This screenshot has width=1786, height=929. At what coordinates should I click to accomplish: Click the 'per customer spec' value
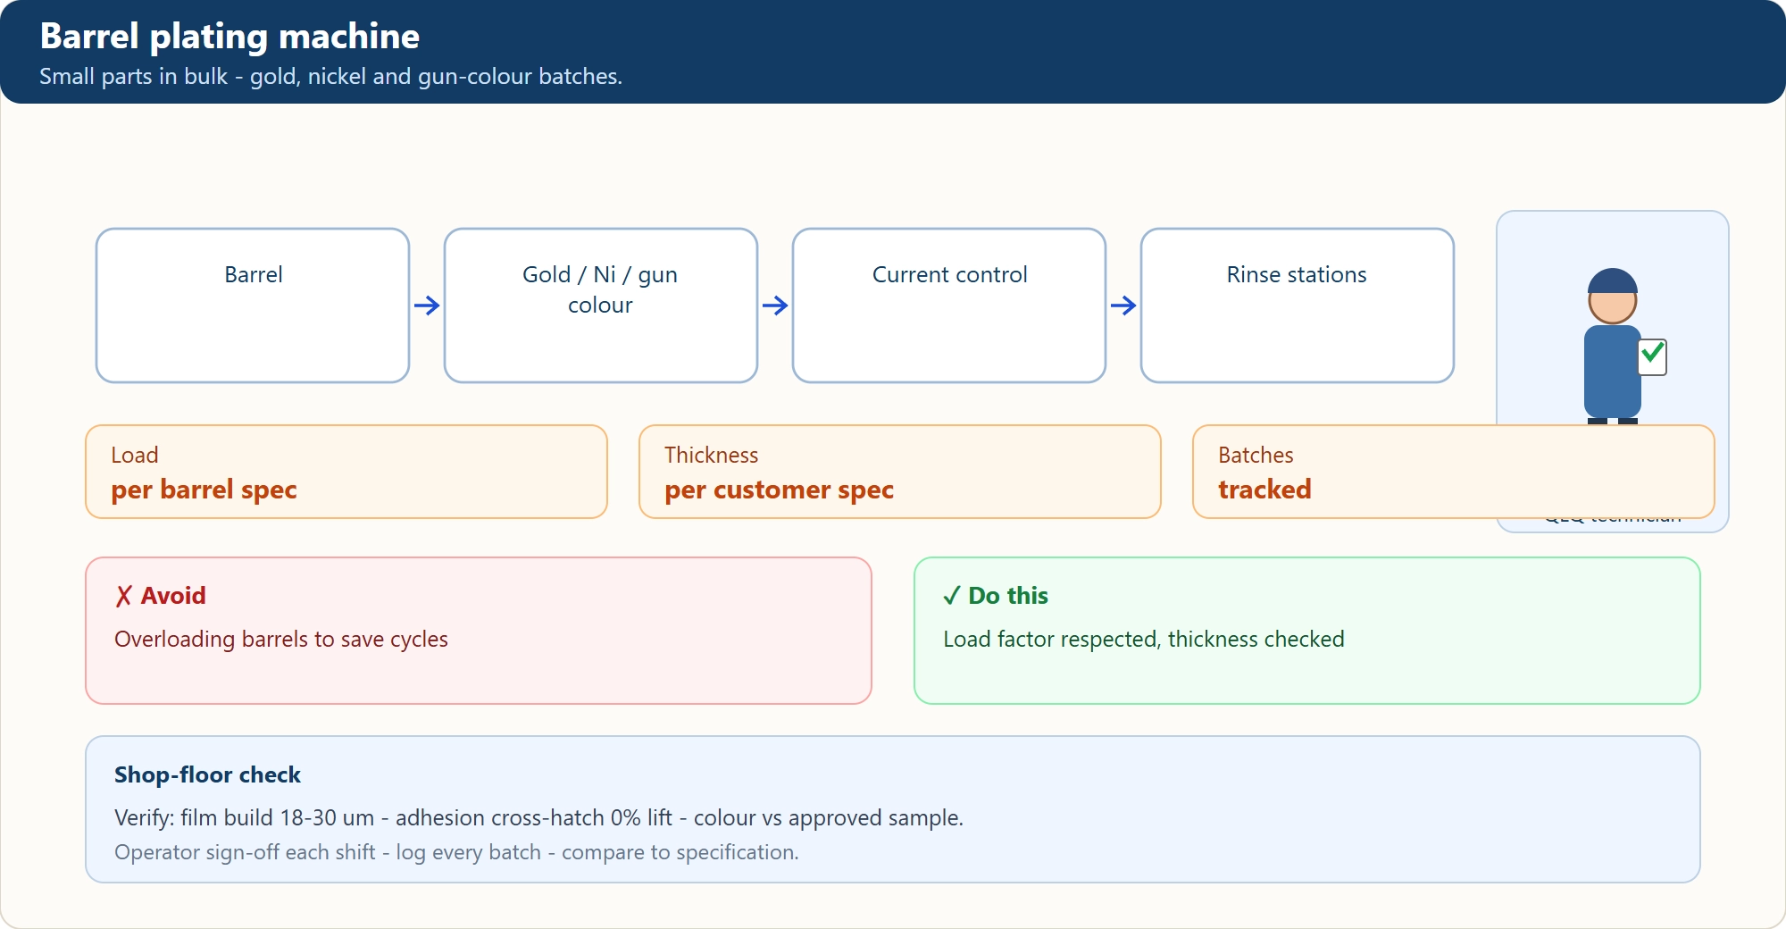click(x=779, y=490)
